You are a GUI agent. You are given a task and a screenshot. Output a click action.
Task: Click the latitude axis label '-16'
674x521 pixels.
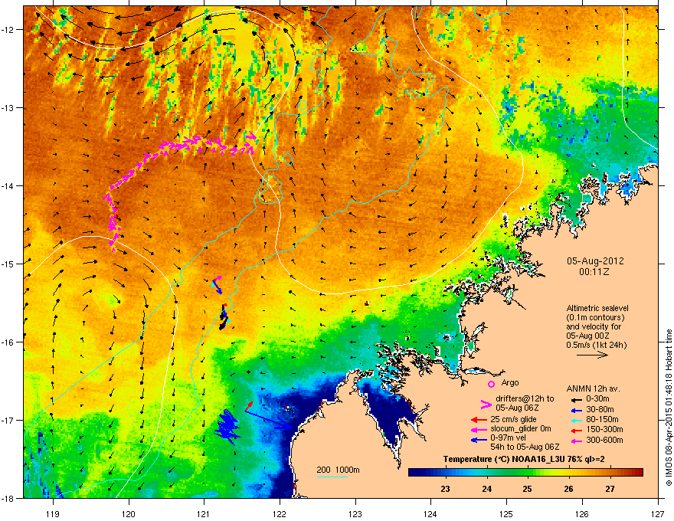8,342
